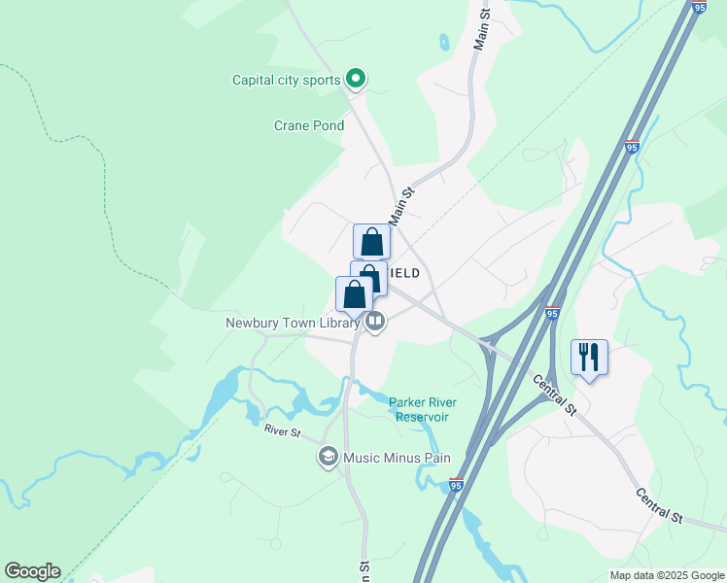Click the River St road label

pyautogui.click(x=283, y=430)
